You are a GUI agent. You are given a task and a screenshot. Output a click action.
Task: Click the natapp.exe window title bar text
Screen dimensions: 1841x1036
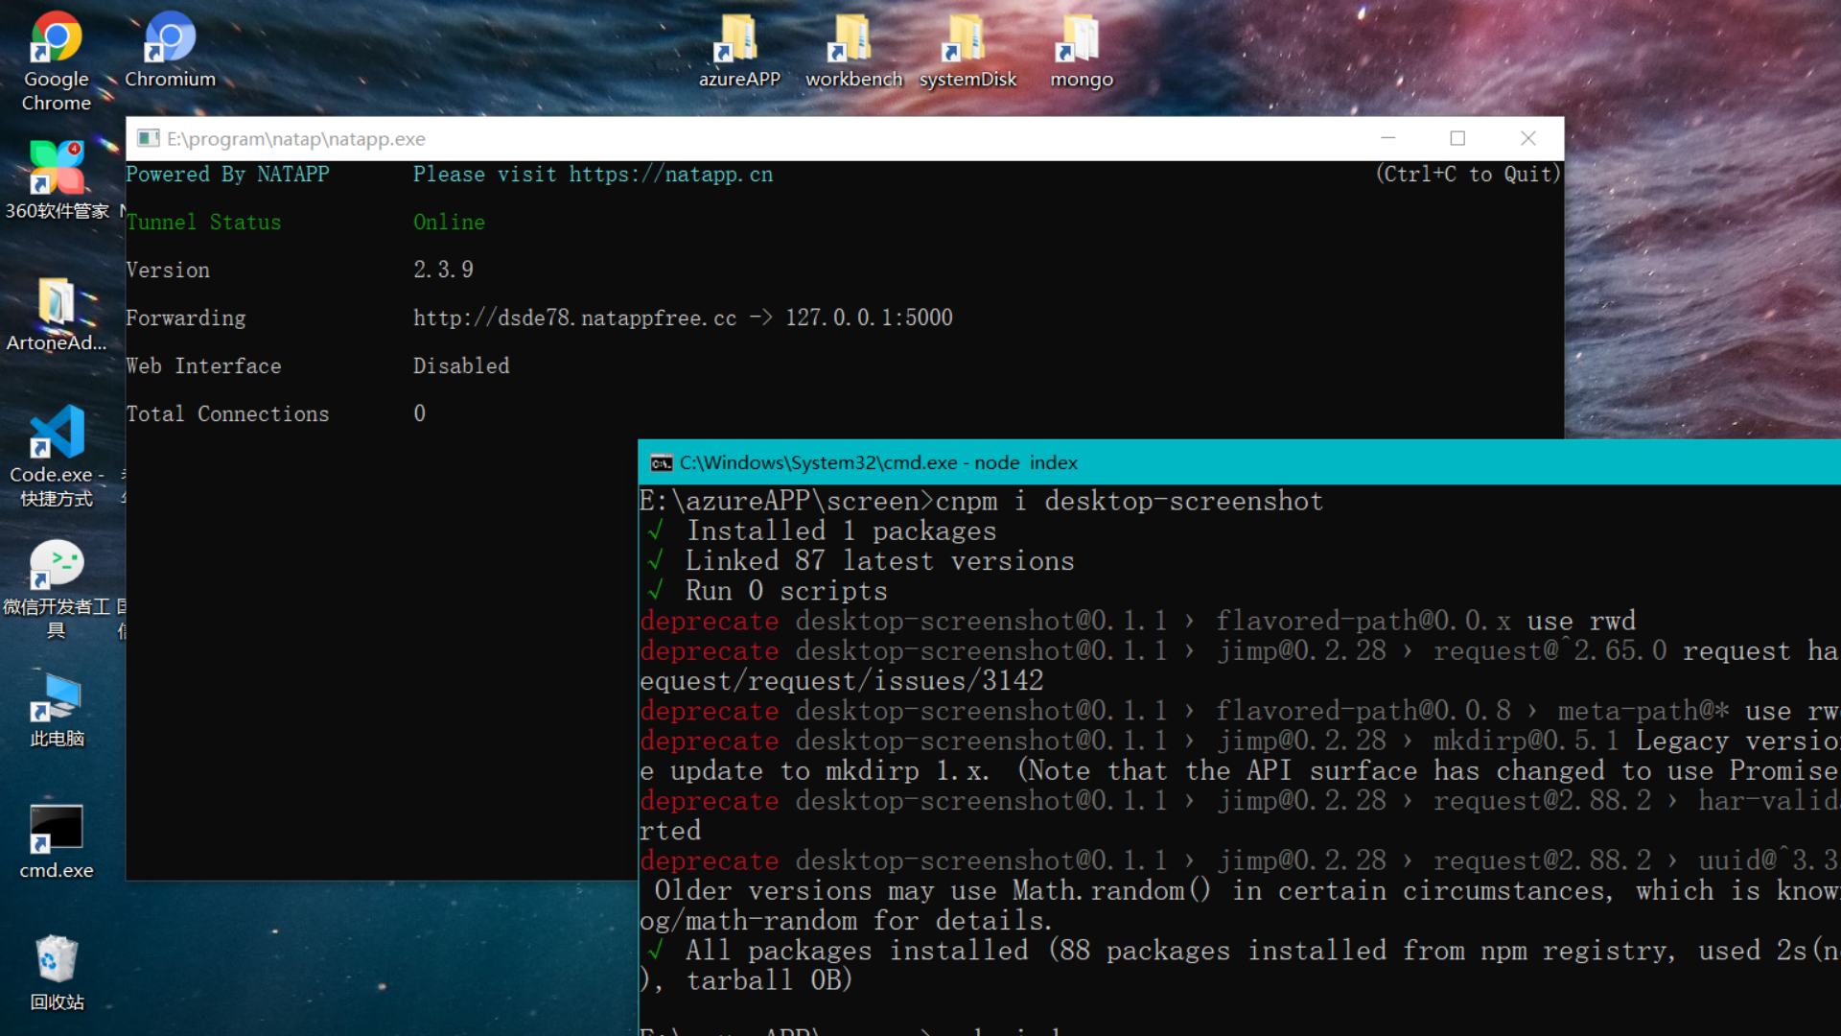(296, 139)
